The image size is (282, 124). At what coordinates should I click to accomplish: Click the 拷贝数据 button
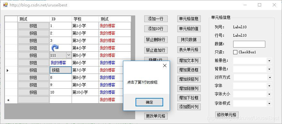pos(189,40)
